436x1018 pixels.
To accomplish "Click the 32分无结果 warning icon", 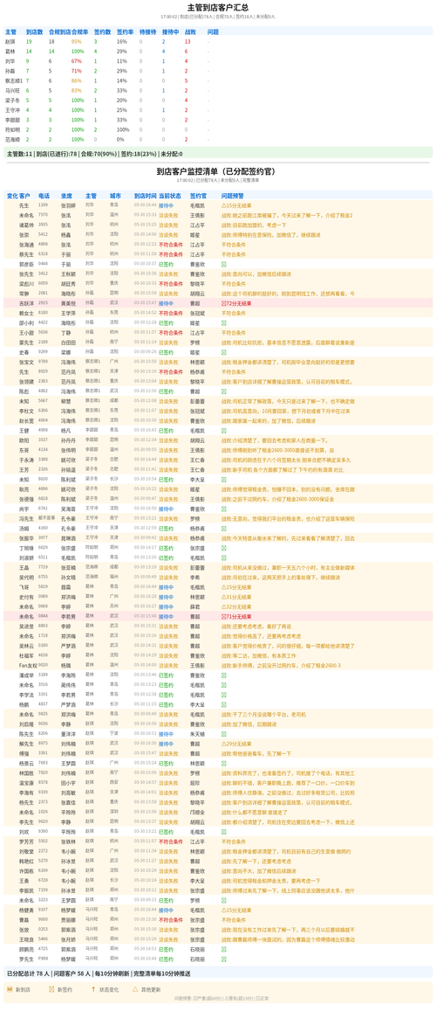I will coord(224,606).
